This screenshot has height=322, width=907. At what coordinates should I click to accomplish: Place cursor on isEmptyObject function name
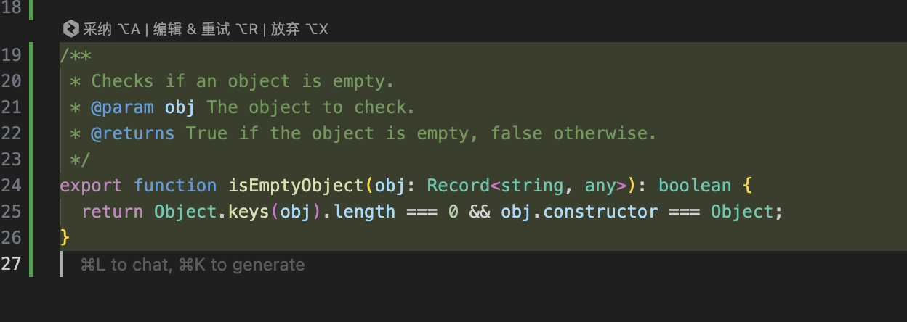point(296,186)
